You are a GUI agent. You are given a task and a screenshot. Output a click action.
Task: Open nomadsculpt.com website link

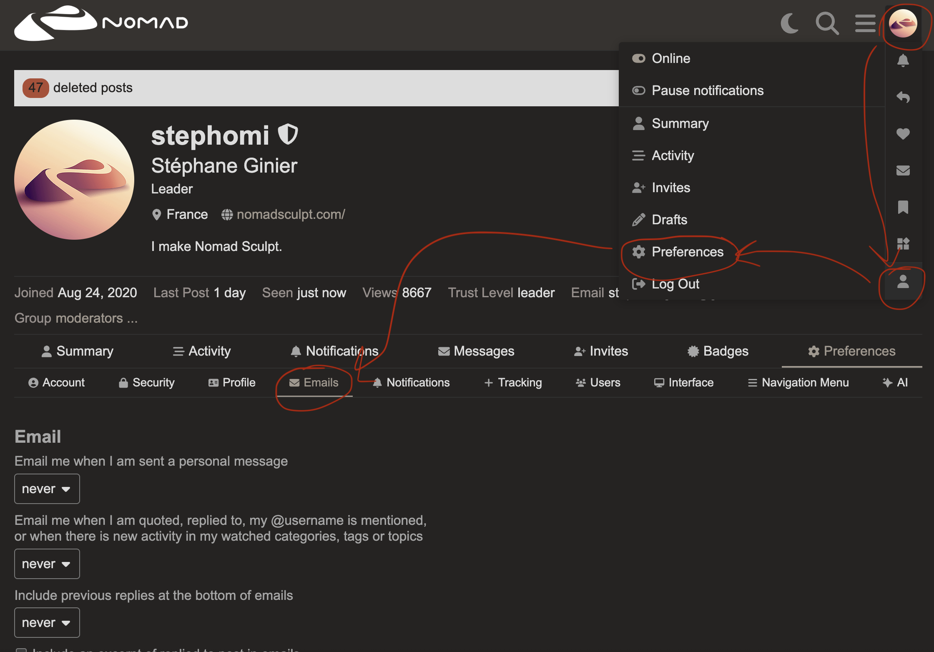click(x=291, y=214)
